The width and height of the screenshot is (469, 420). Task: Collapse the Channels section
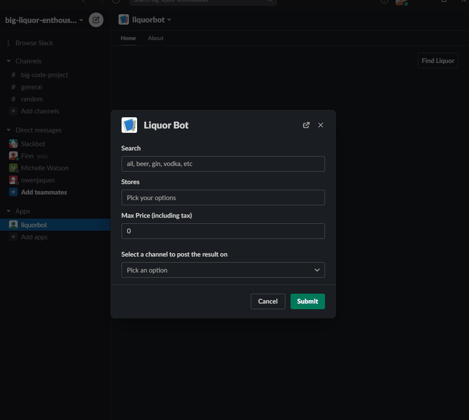pyautogui.click(x=8, y=61)
